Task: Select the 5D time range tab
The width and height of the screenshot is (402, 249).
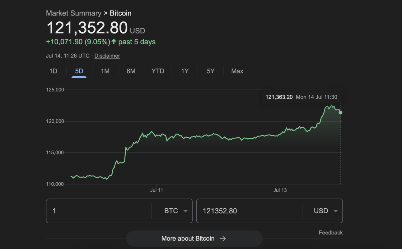Action: pyautogui.click(x=79, y=71)
